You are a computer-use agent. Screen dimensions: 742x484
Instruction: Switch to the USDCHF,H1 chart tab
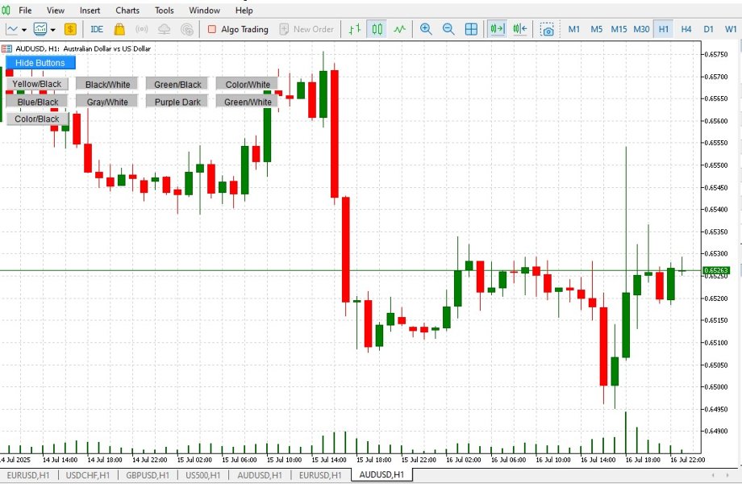click(88, 475)
